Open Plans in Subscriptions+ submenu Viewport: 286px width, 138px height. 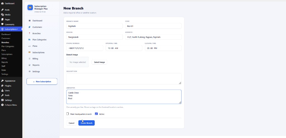pyautogui.click(x=3, y=50)
